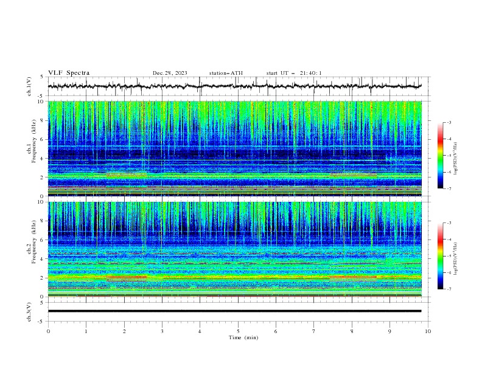Image resolution: width=482 pixels, height=372 pixels.
Task: Click time-axis tick label "1"
Action: [86, 331]
